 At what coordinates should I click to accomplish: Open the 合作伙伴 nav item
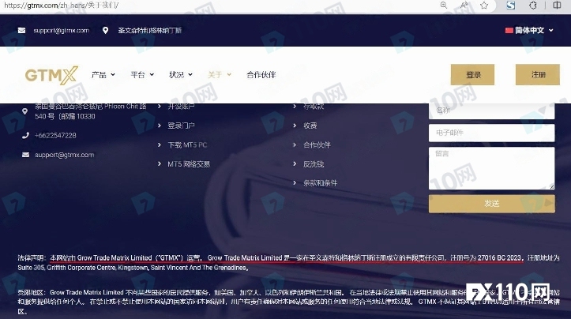(x=261, y=75)
